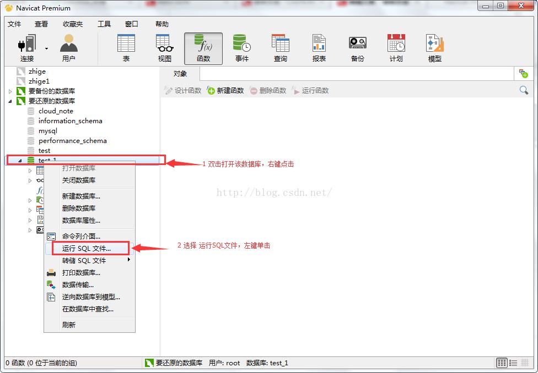Open the 用户 user manager
This screenshot has height=373, width=538.
[x=68, y=48]
